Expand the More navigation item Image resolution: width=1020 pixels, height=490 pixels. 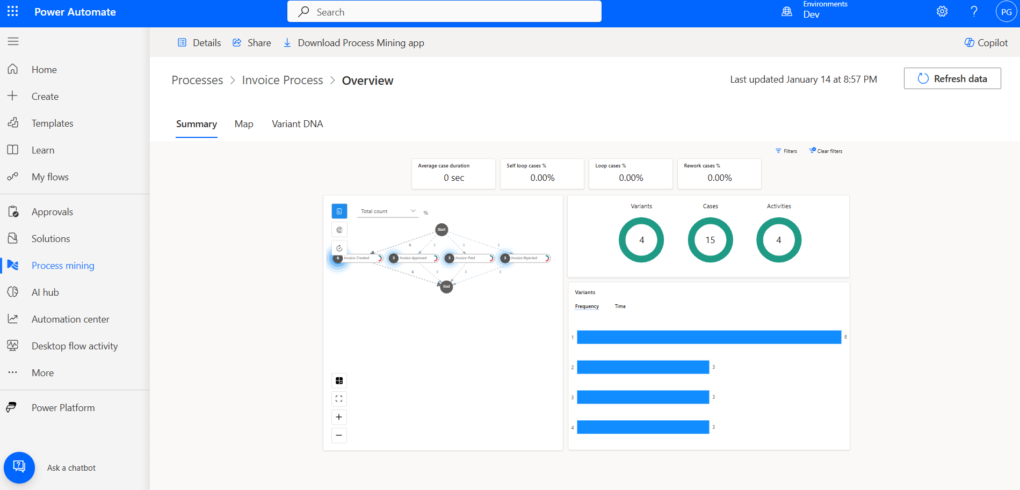[x=42, y=373]
